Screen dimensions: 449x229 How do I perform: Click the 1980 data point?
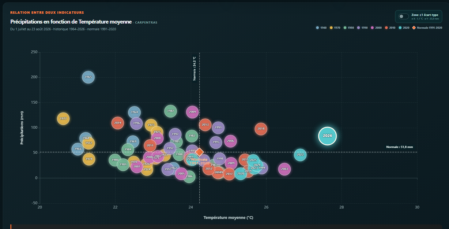[115, 160]
